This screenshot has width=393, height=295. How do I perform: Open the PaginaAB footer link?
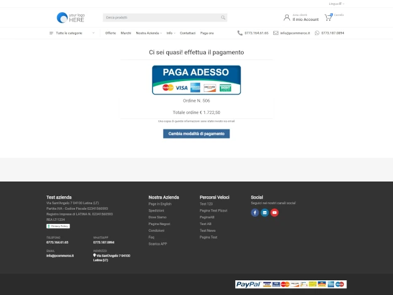[x=207, y=217]
